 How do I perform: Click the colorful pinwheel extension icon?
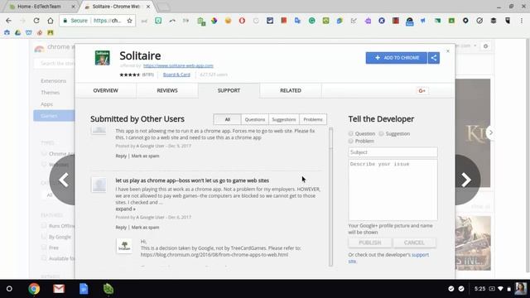(x=214, y=21)
